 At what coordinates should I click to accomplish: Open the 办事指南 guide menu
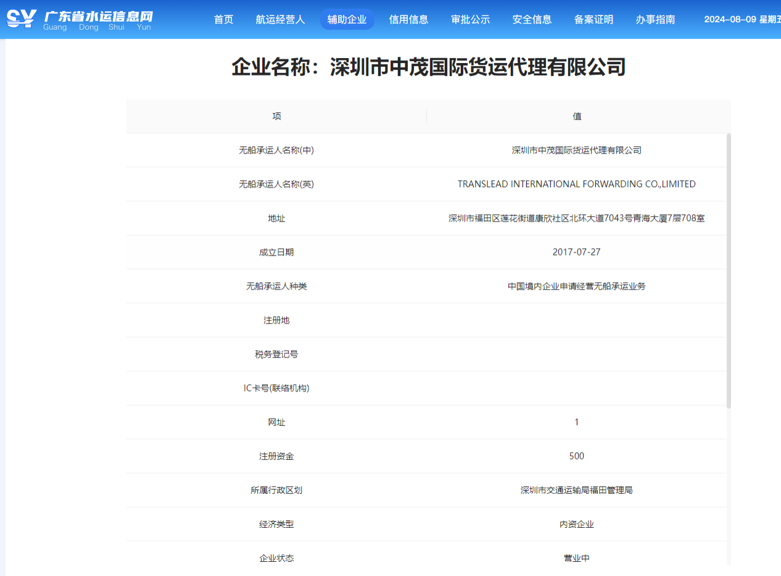[x=655, y=20]
